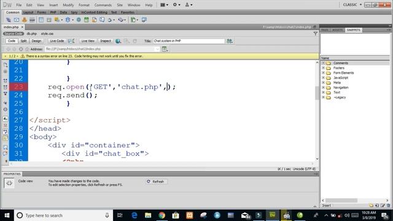Click the Check Browser Compatibility icon
Screen dimensions: 393x221
pos(230,41)
